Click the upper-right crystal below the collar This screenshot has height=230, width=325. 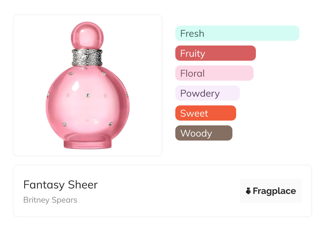[104, 73]
